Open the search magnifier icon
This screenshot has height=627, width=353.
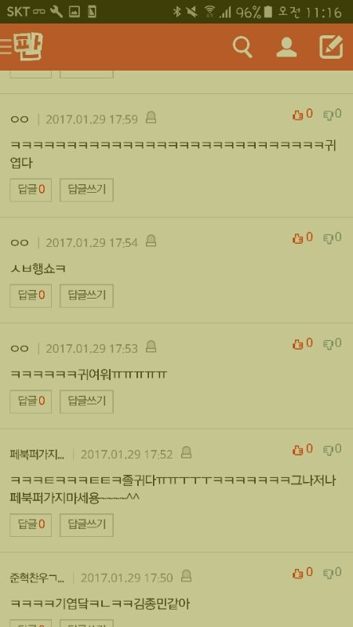click(x=242, y=48)
